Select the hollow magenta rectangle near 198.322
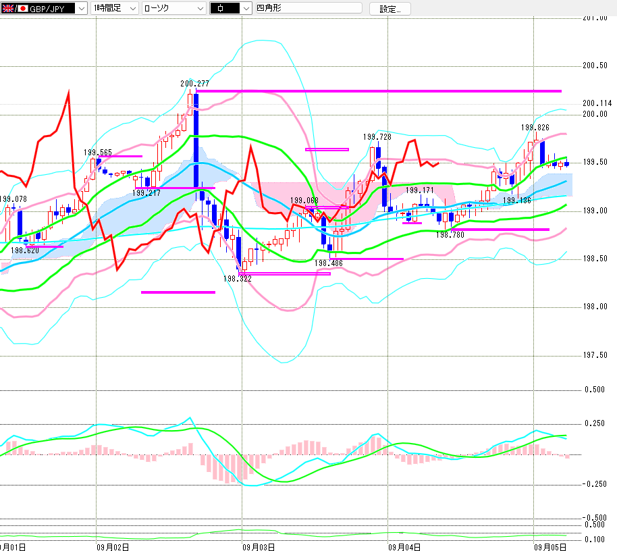The image size is (617, 551). click(284, 273)
